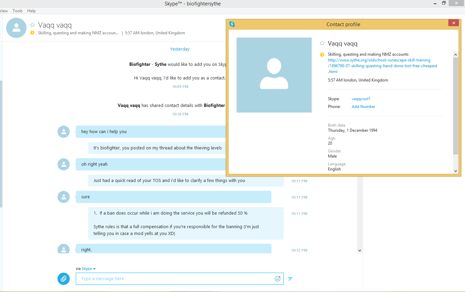465x292 pixels.
Task: Click the 'right.' message bubble
Action: click(x=173, y=249)
